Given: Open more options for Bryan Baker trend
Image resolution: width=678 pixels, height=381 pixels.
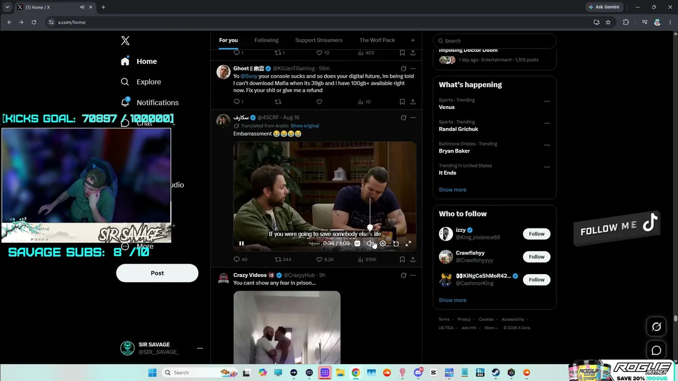Looking at the screenshot, I should 547,145.
